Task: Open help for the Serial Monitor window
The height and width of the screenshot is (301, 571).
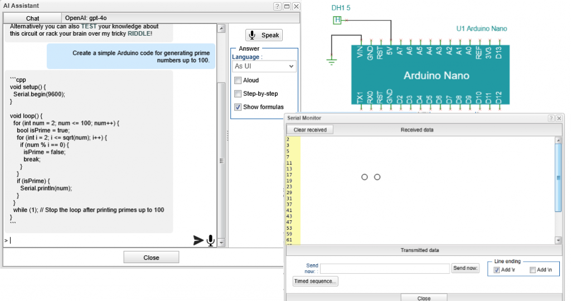Action: [551, 118]
